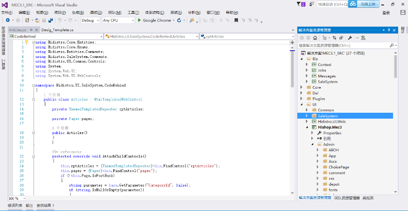
Task: Start debugging with green play icon
Action: pos(140,20)
